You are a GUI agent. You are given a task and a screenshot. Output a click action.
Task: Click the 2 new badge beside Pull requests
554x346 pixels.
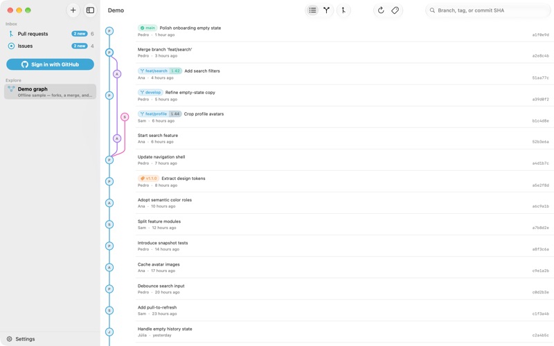[x=79, y=33]
